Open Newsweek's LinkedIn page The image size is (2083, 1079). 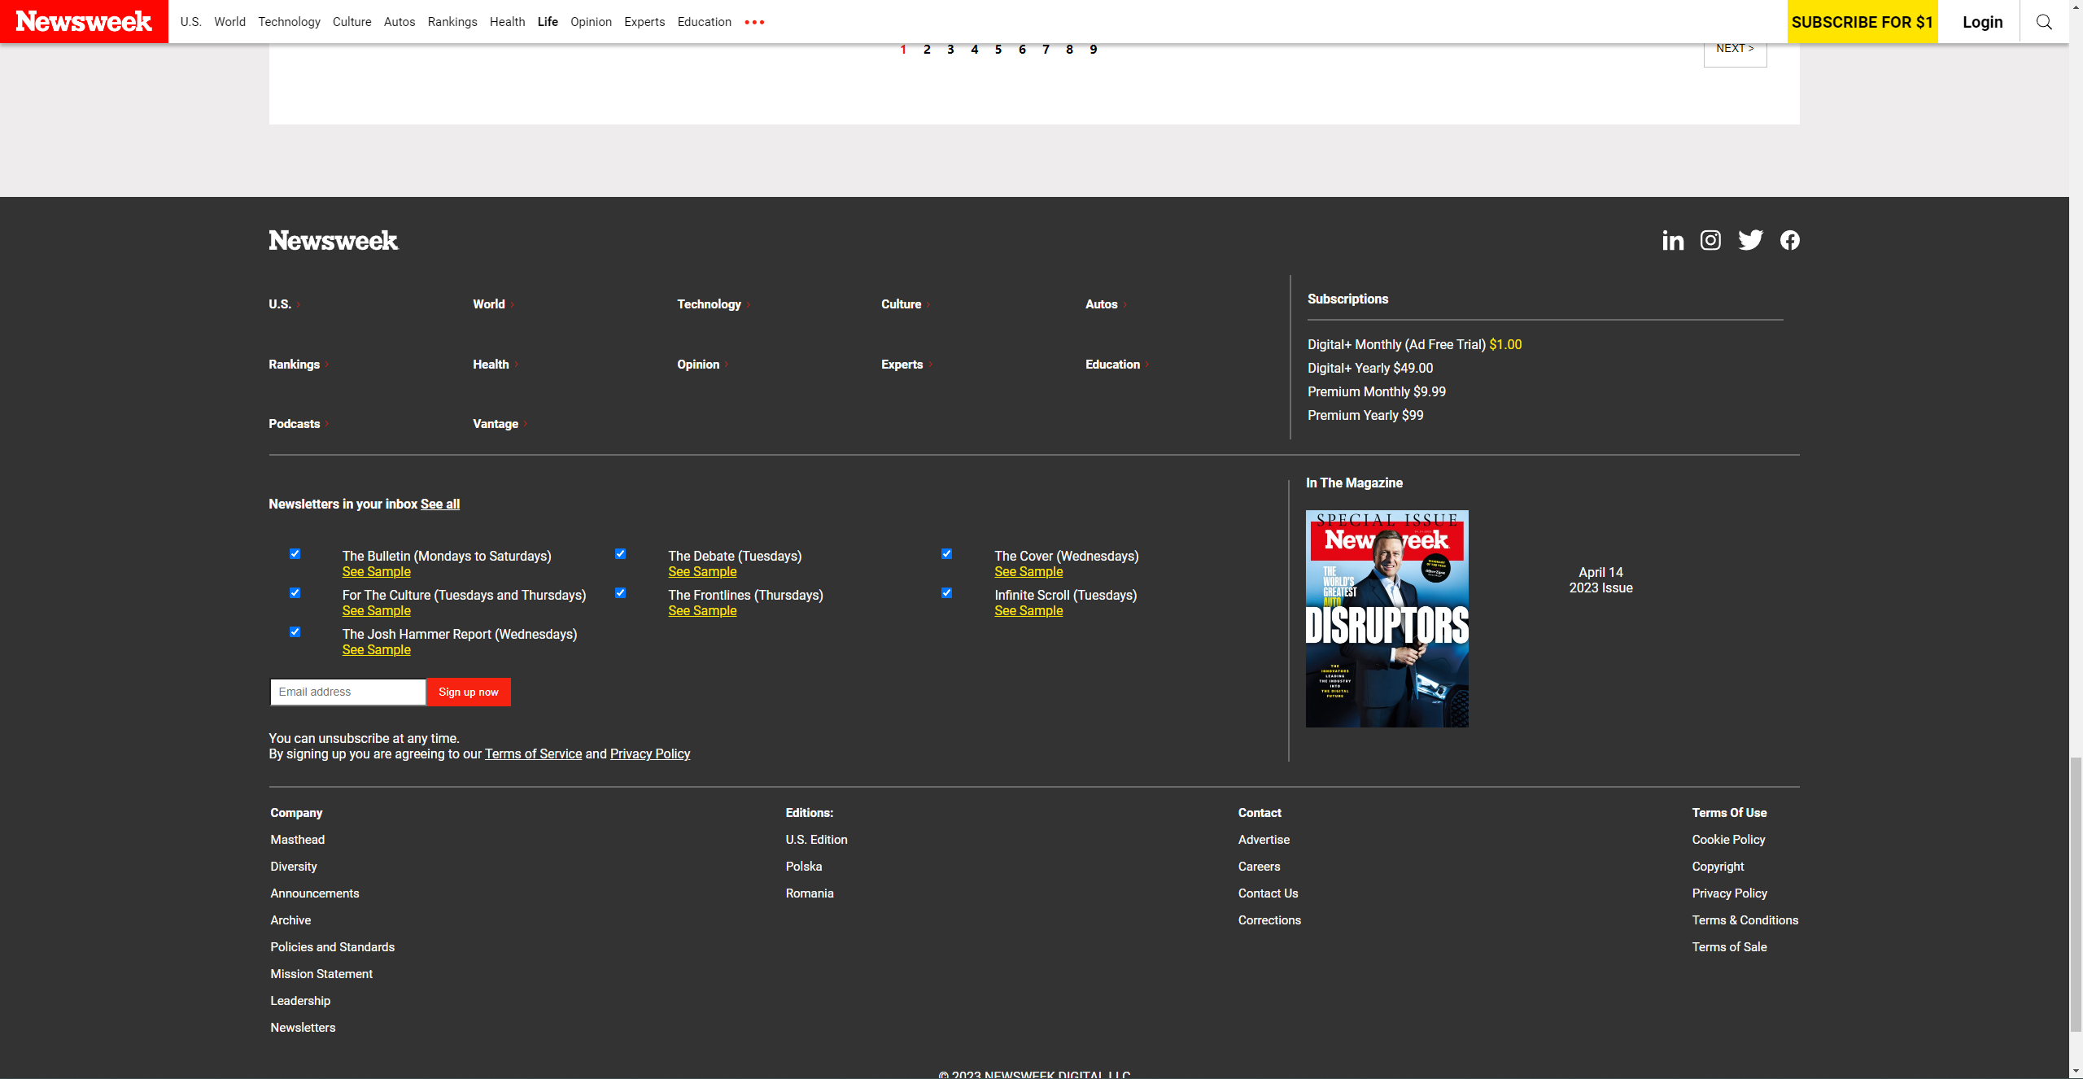coord(1673,240)
